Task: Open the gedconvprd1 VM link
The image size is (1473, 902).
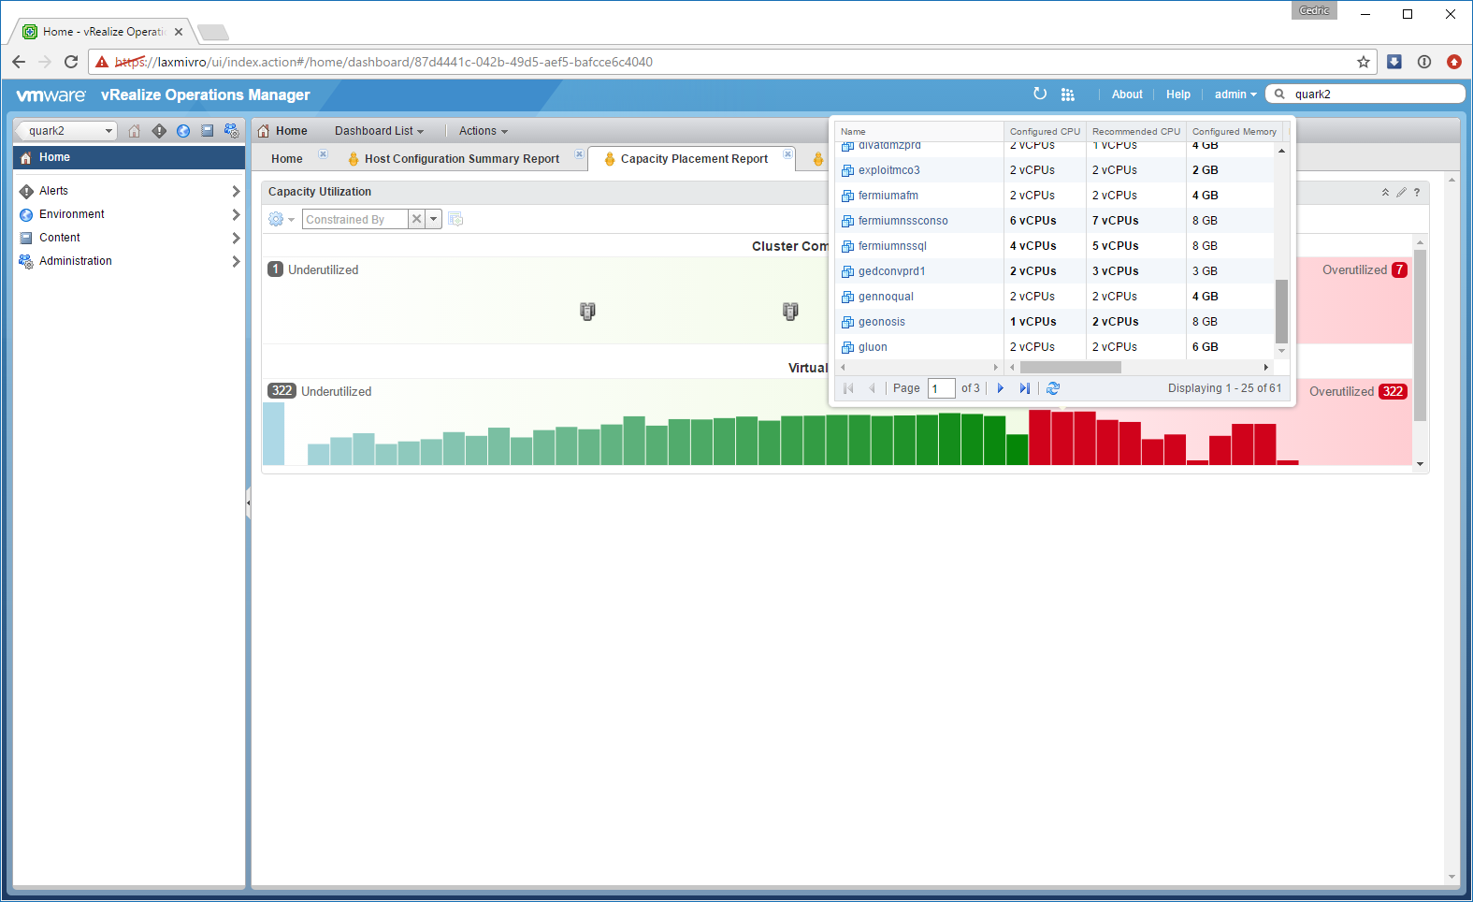Action: (x=892, y=271)
